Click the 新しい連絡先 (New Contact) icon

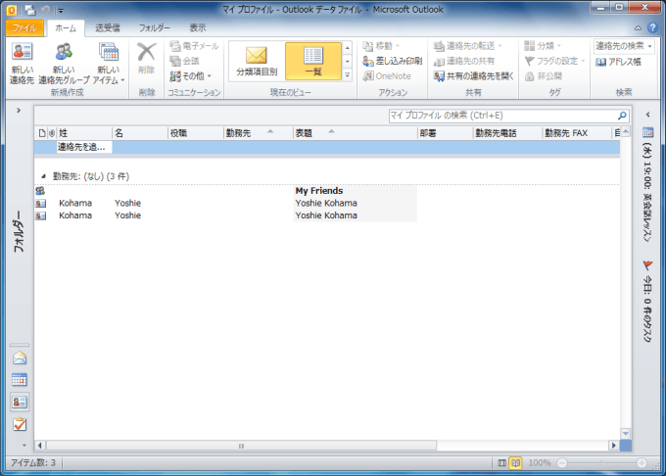[22, 52]
